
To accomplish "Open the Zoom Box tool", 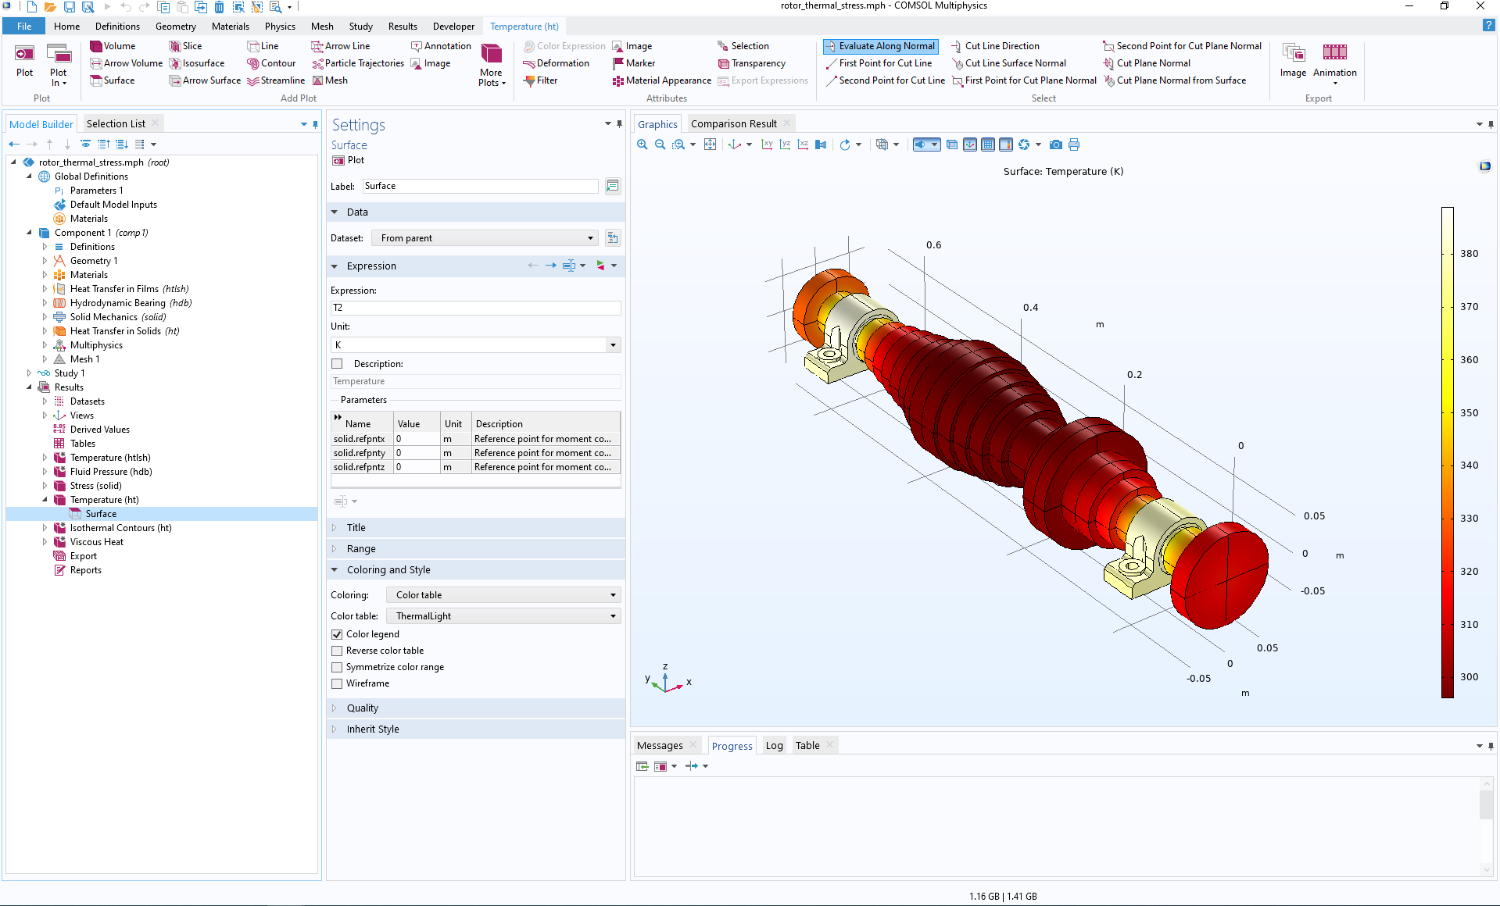I will (x=678, y=144).
